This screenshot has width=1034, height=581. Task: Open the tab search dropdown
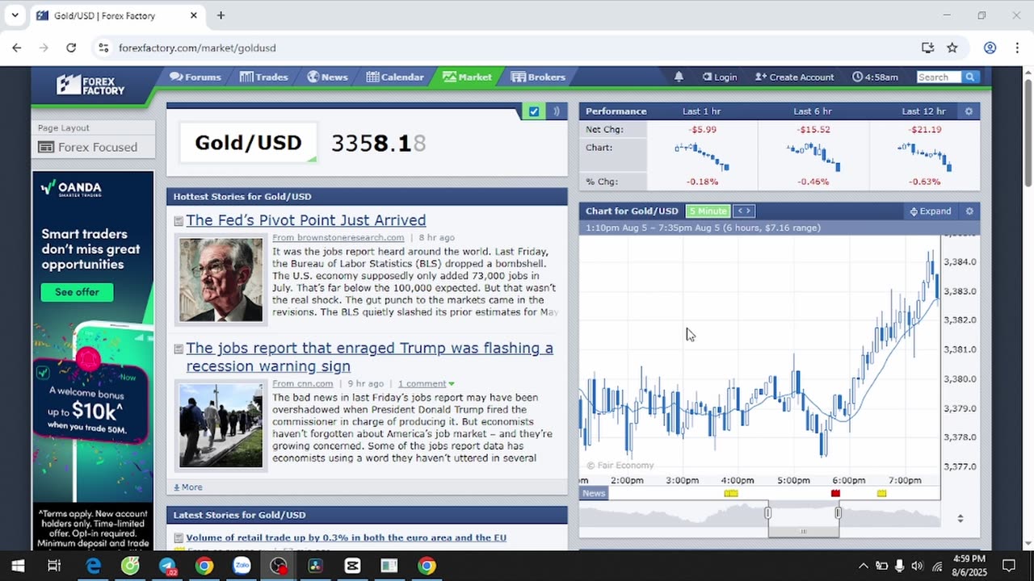pos(15,15)
